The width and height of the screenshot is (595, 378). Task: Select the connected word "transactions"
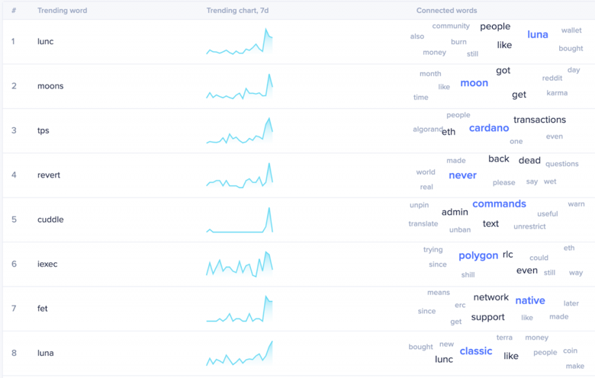539,120
